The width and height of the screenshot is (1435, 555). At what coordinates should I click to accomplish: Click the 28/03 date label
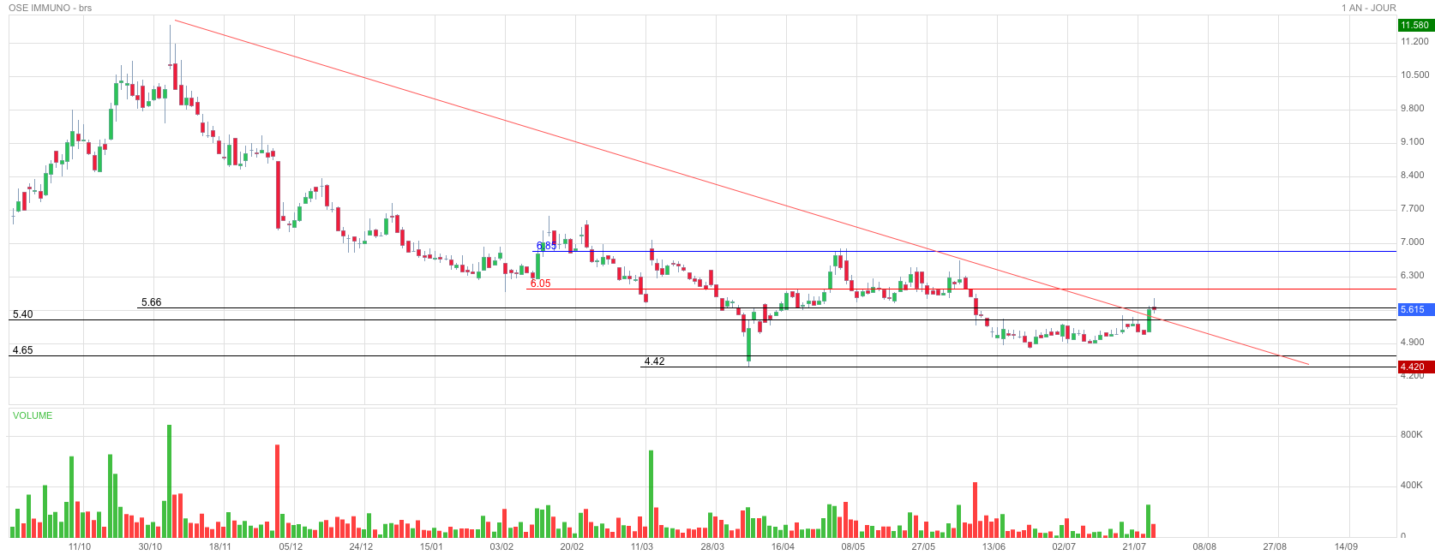point(712,546)
